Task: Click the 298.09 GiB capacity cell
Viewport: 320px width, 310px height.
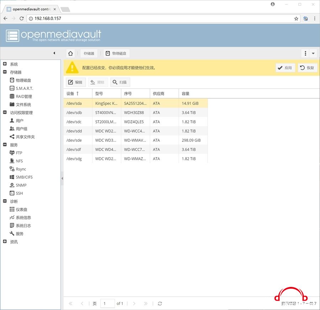Action: pos(193,140)
